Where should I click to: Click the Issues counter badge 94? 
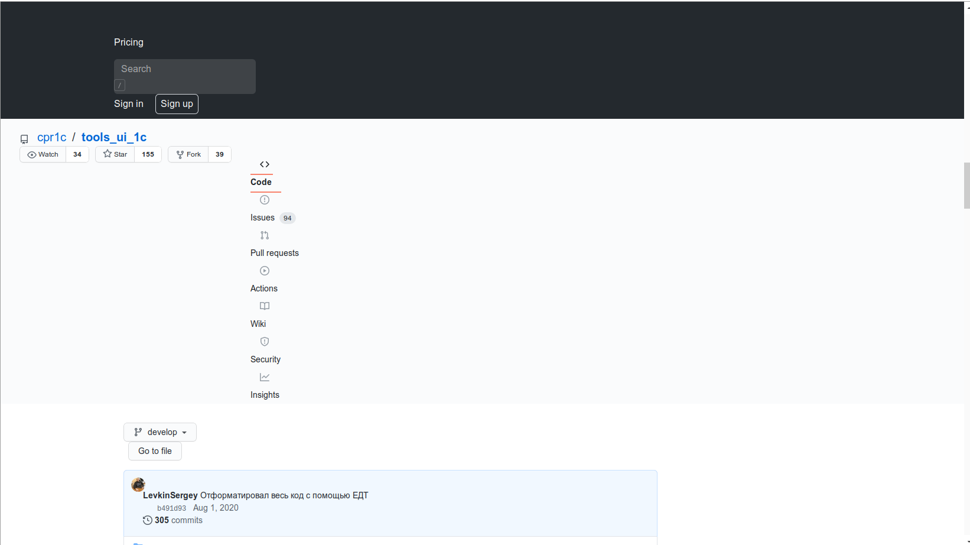pyautogui.click(x=287, y=218)
